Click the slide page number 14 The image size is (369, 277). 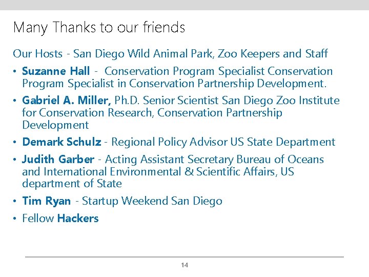click(184, 265)
